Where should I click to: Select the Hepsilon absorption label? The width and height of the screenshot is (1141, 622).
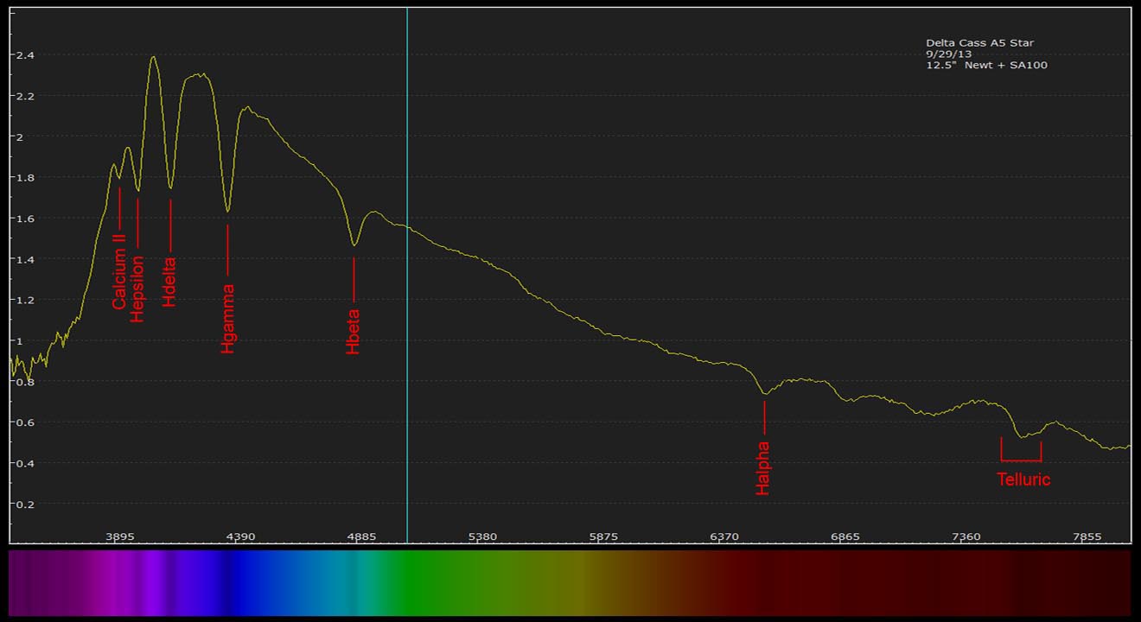(137, 289)
